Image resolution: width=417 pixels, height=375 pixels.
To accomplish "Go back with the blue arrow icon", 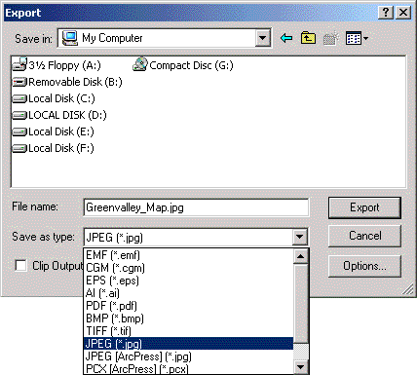I will pos(286,38).
